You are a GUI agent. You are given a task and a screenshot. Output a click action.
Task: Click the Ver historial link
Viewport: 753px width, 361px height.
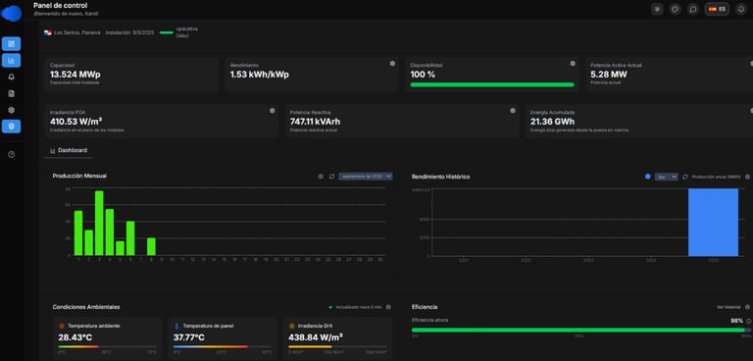[x=728, y=307]
